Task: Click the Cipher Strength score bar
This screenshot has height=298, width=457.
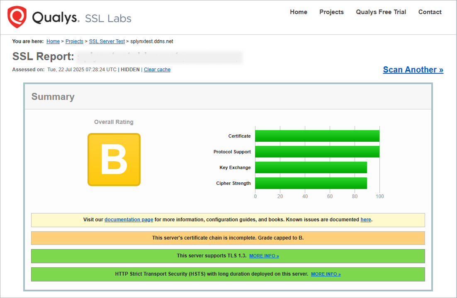Action: pyautogui.click(x=311, y=183)
